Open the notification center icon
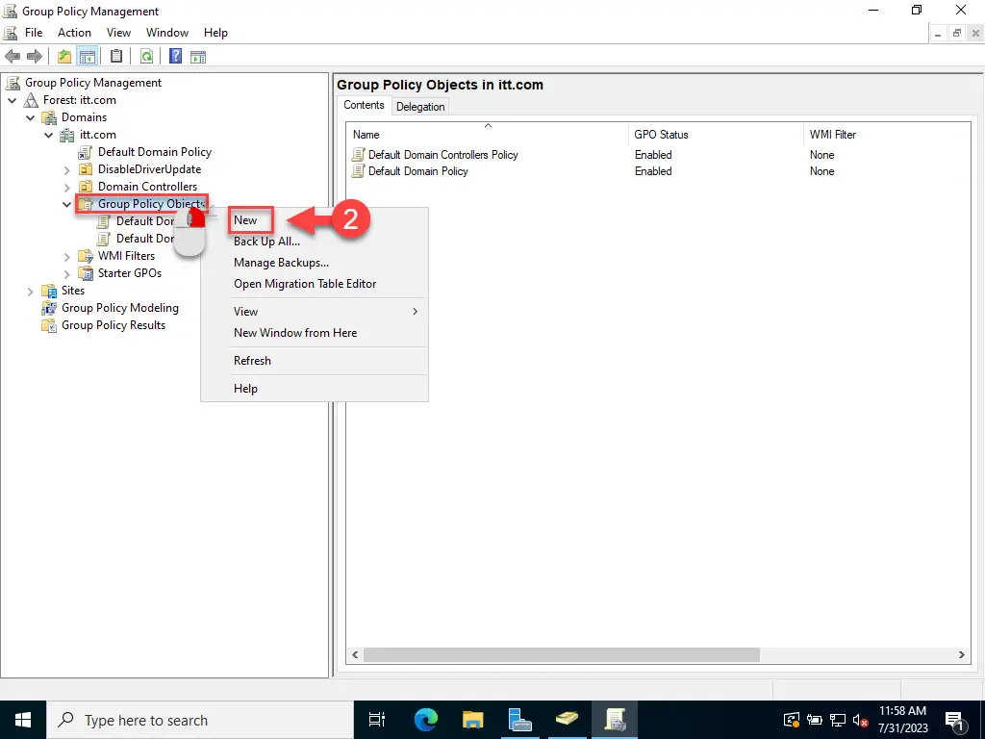Screen dimensions: 985x739 (955, 721)
